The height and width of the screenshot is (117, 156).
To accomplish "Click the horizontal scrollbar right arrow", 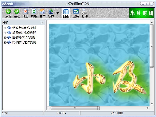I will pyautogui.click(x=147, y=108).
